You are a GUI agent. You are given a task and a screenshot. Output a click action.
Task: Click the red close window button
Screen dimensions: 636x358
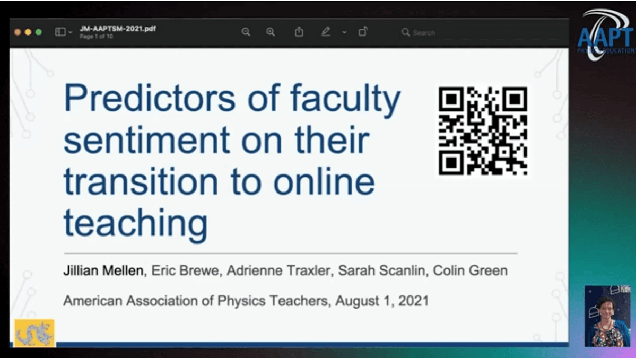(18, 32)
